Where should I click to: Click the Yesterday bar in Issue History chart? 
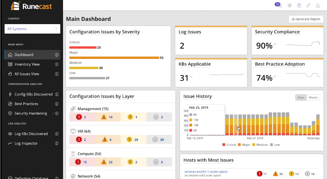318,125
